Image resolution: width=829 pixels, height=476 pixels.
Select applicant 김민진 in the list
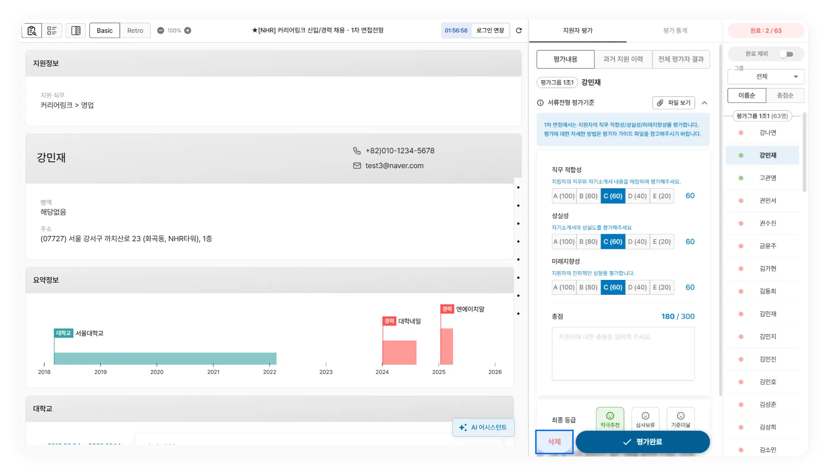762,360
